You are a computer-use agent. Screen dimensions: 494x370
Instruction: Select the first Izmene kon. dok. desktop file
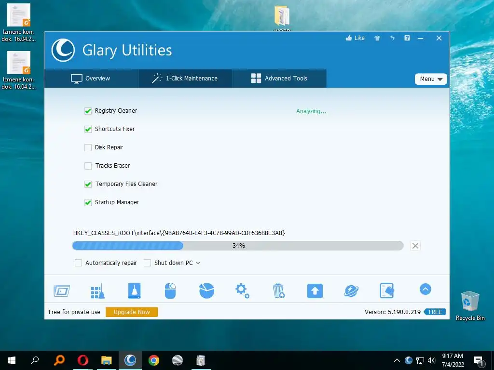[19, 23]
